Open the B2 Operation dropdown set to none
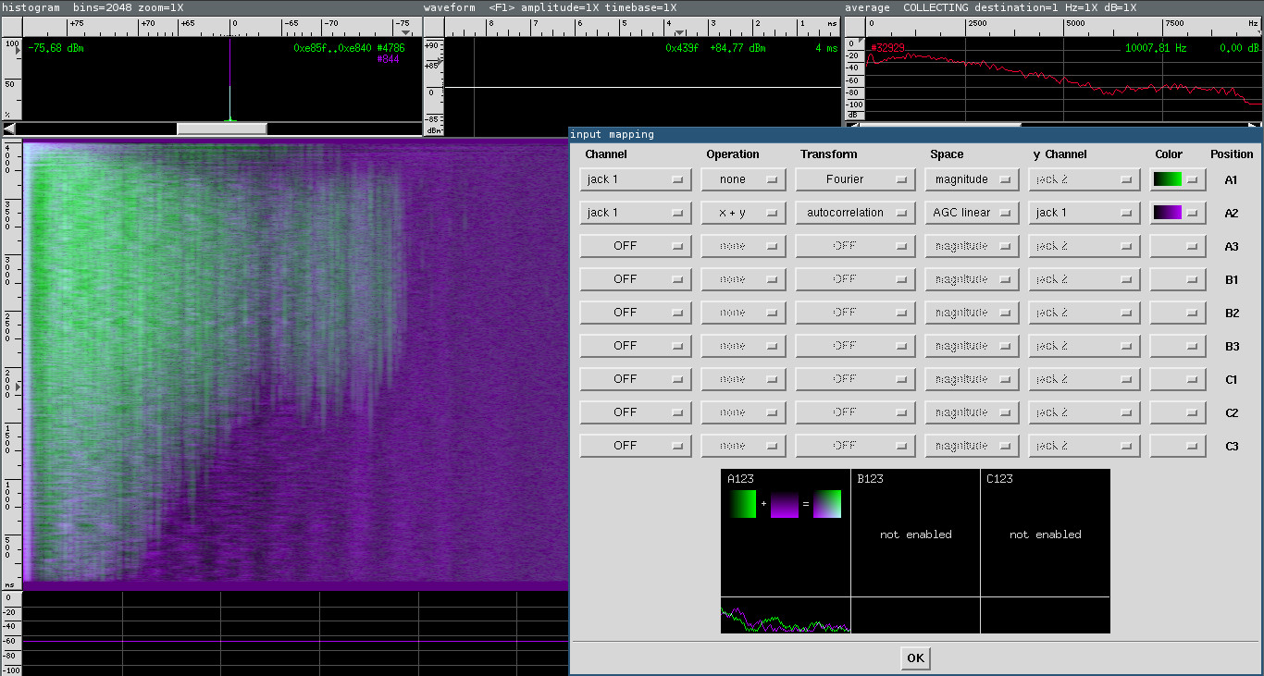This screenshot has height=676, width=1264. click(743, 313)
